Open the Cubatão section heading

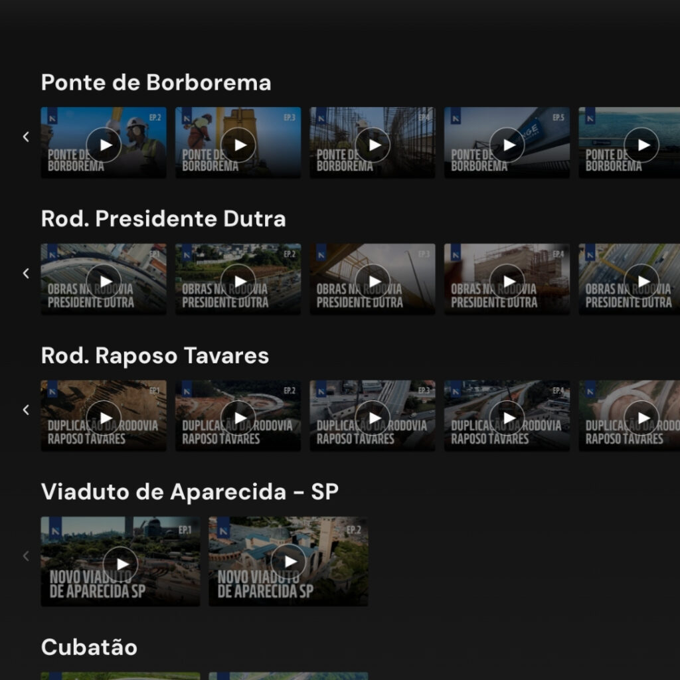89,647
